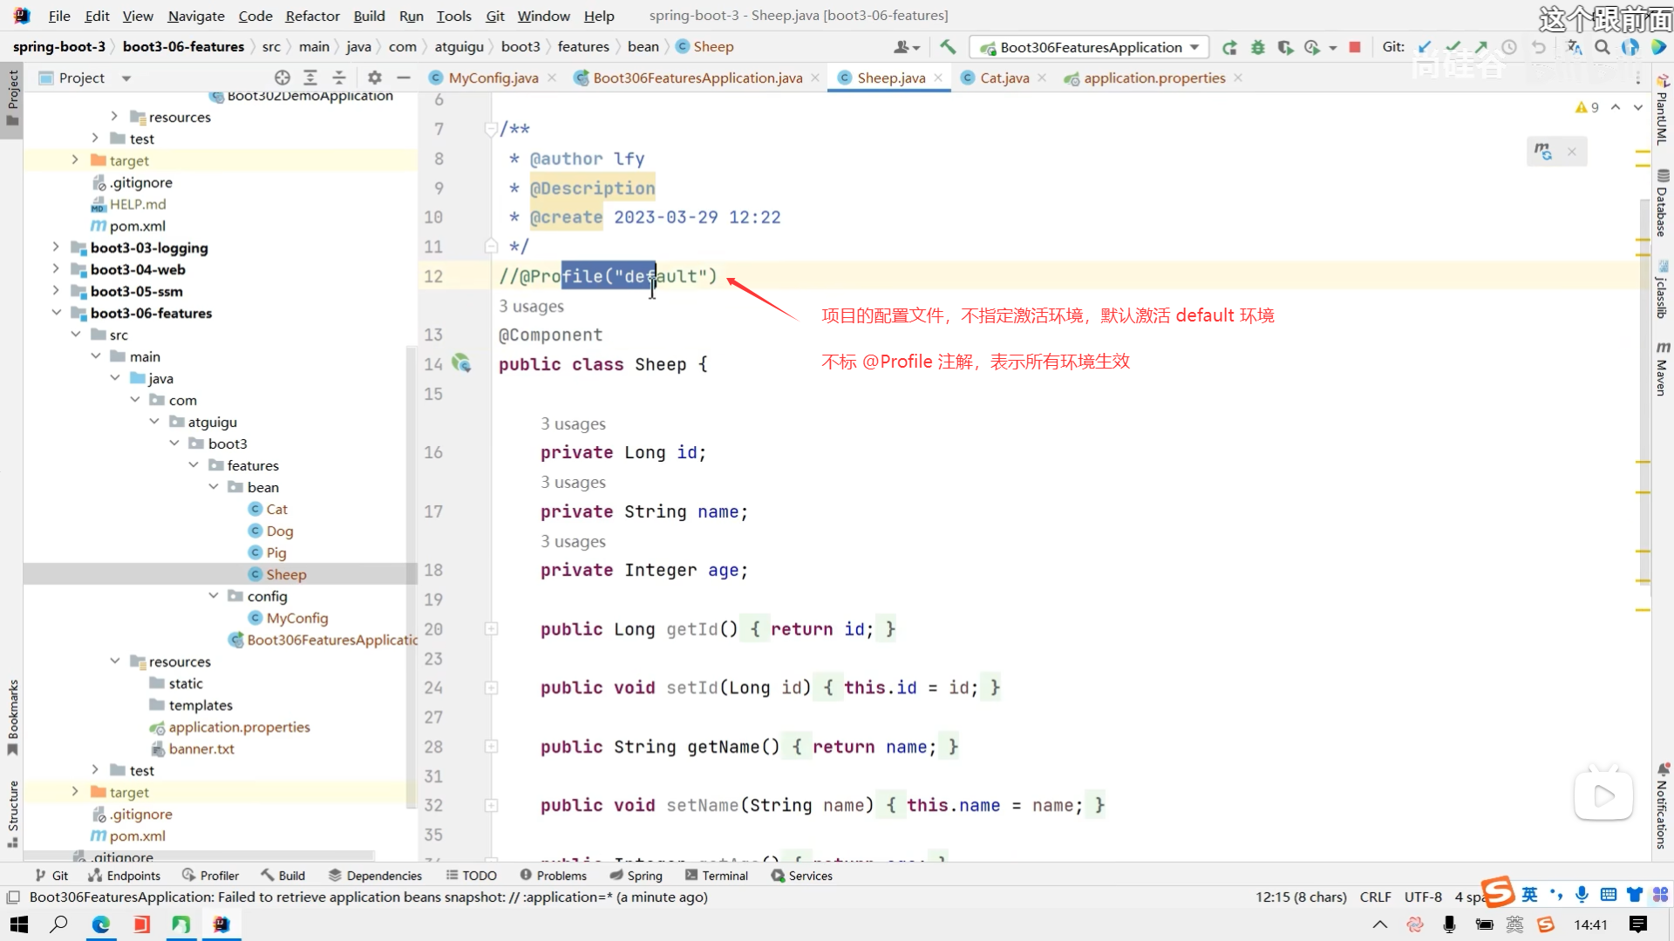Open application.properties in the project tree
This screenshot has width=1674, height=941.
coord(239,727)
